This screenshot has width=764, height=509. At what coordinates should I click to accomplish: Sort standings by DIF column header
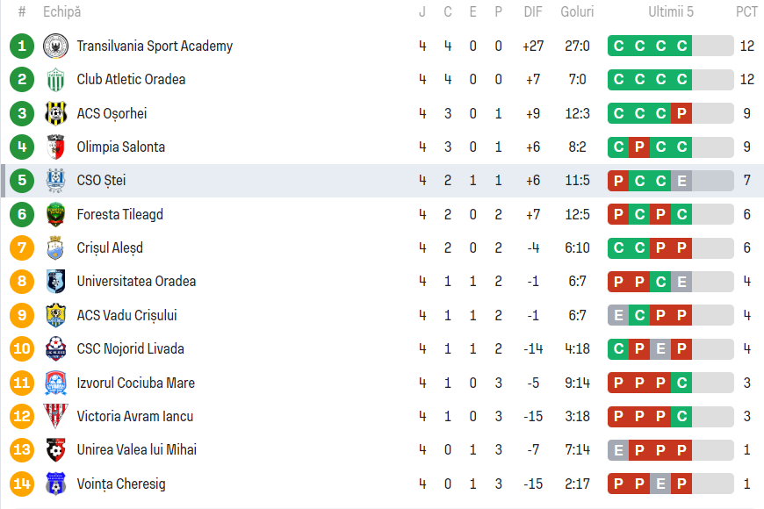(x=533, y=12)
